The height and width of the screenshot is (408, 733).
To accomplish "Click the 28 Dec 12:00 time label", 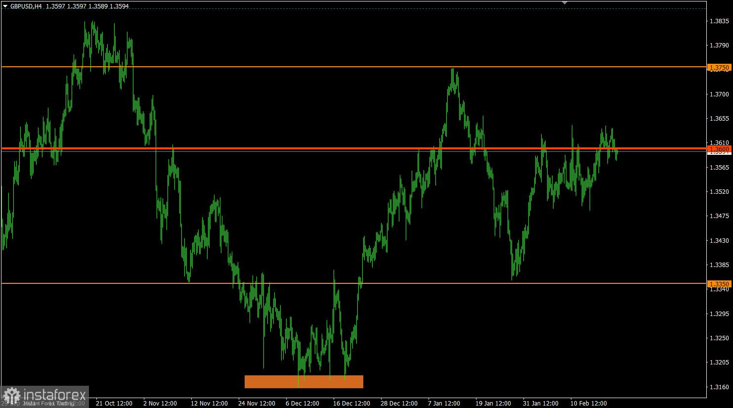I will (x=399, y=404).
